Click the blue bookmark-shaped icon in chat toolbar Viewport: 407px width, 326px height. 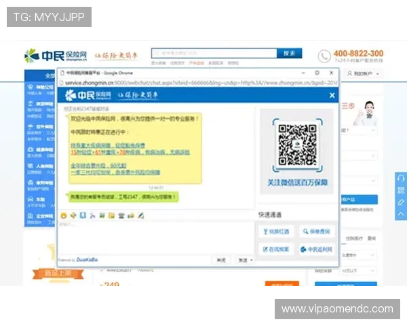tap(83, 215)
